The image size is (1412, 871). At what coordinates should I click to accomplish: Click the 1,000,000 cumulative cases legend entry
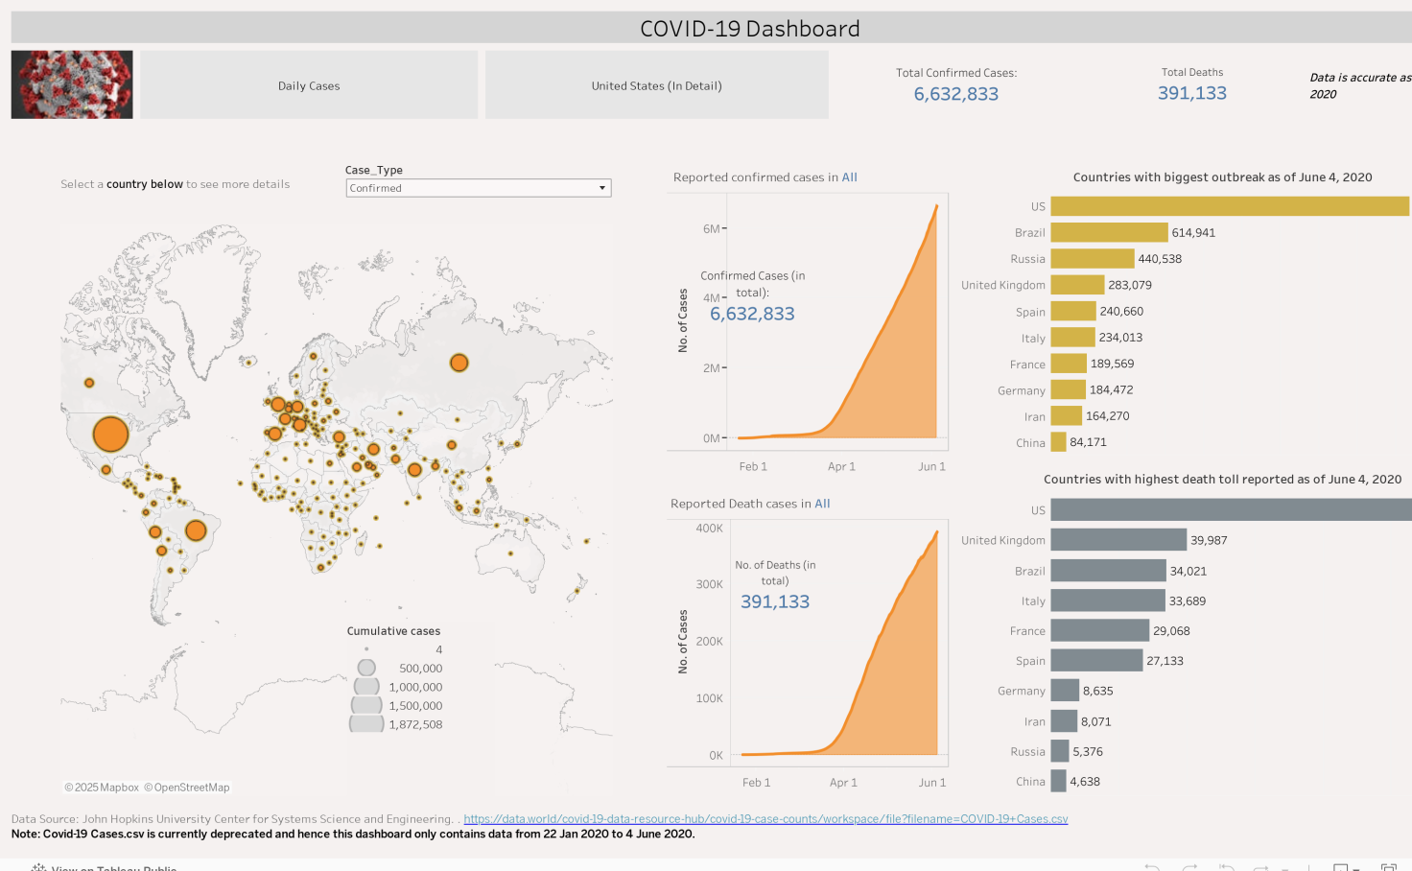point(398,687)
